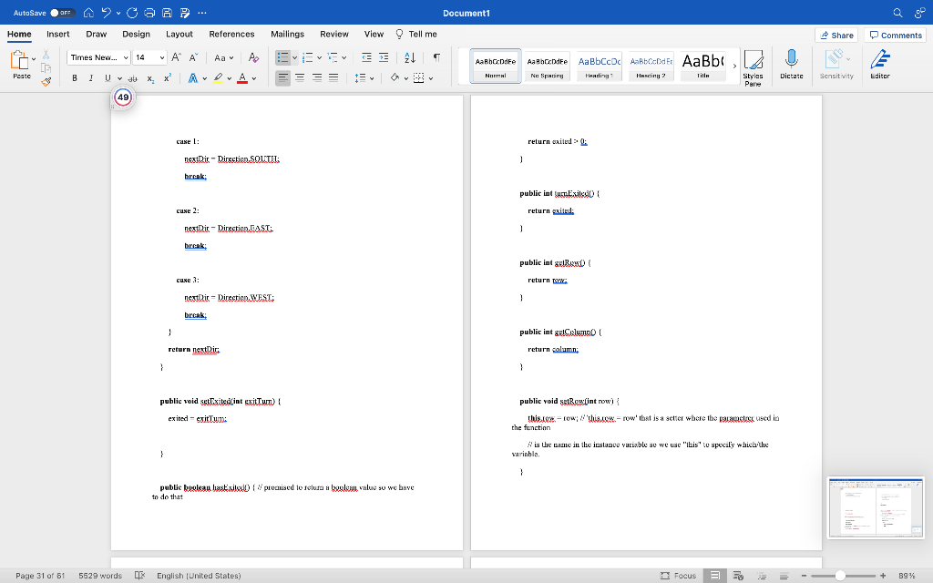The image size is (933, 583).
Task: Open the Change Case dropdown
Action: (224, 57)
